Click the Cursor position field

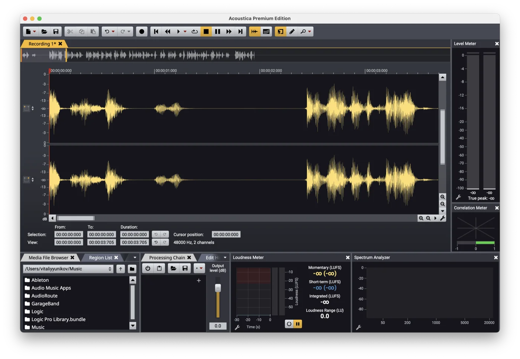coord(226,234)
